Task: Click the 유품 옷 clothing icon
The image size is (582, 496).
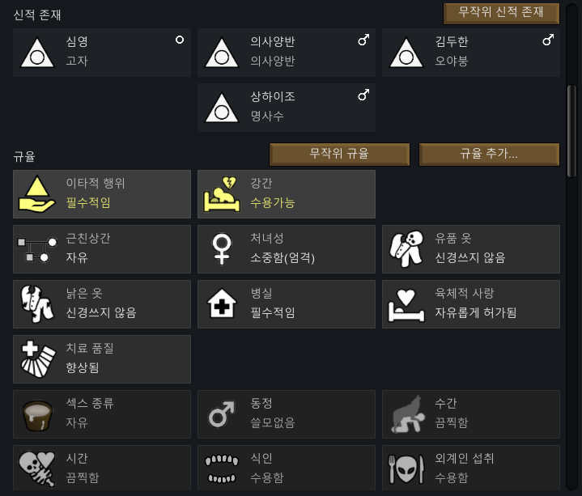Action: coord(406,249)
